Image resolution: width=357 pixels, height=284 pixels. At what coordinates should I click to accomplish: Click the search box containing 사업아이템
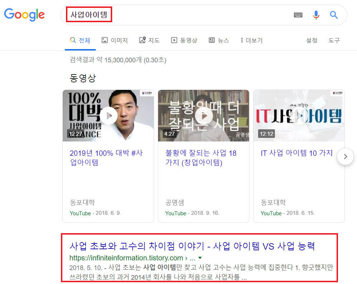[x=204, y=15]
